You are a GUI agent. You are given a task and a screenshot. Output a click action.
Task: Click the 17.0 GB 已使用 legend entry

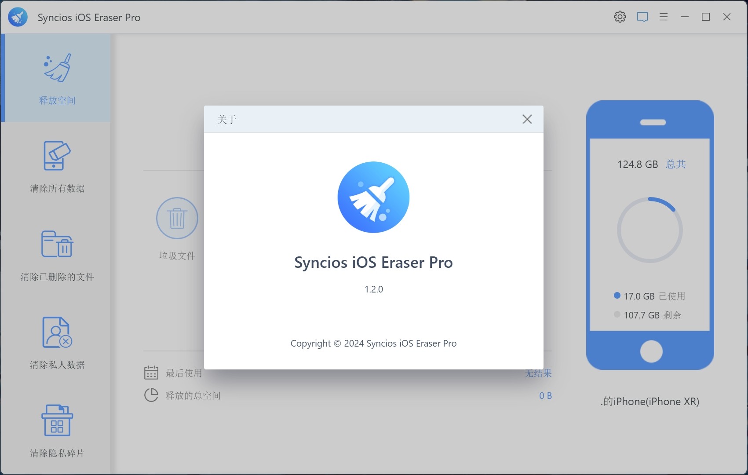[649, 296]
